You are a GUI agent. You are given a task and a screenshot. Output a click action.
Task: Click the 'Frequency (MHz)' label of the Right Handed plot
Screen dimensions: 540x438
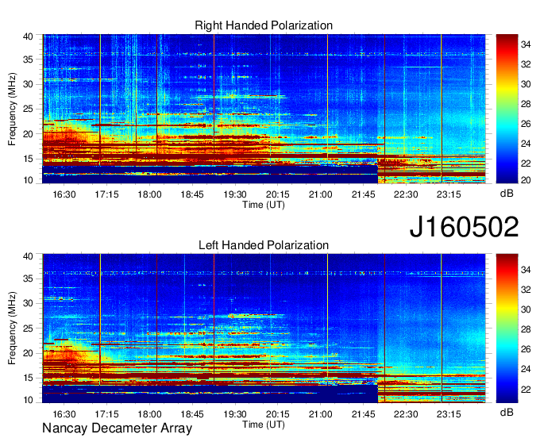point(12,109)
